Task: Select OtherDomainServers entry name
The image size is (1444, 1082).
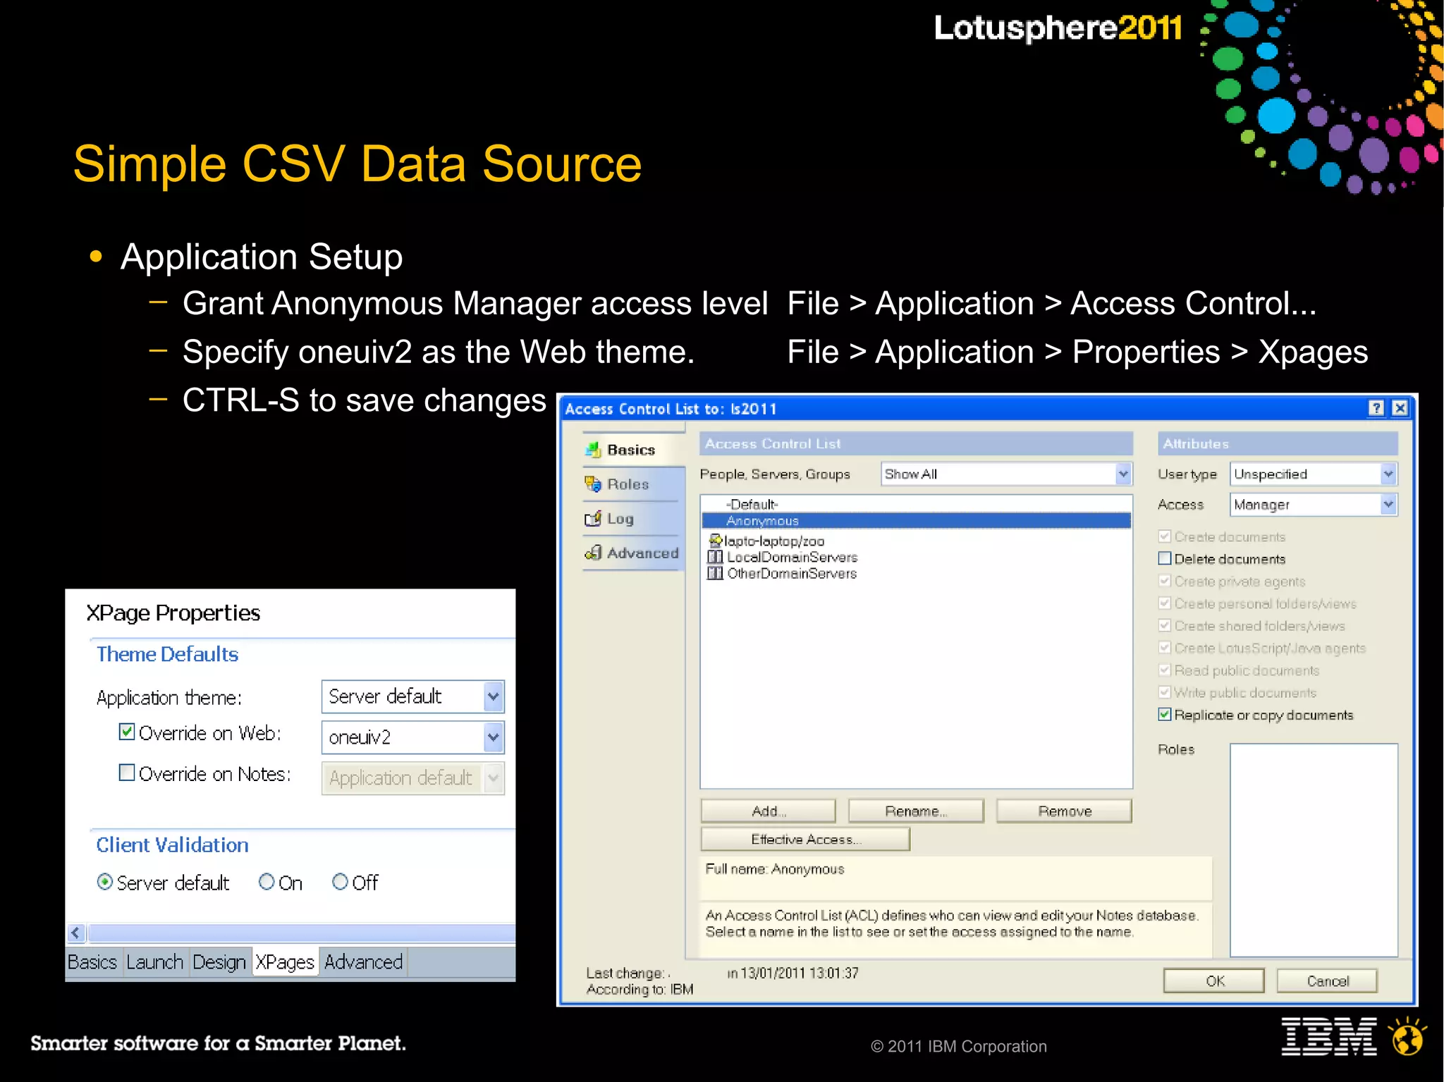Action: tap(792, 573)
